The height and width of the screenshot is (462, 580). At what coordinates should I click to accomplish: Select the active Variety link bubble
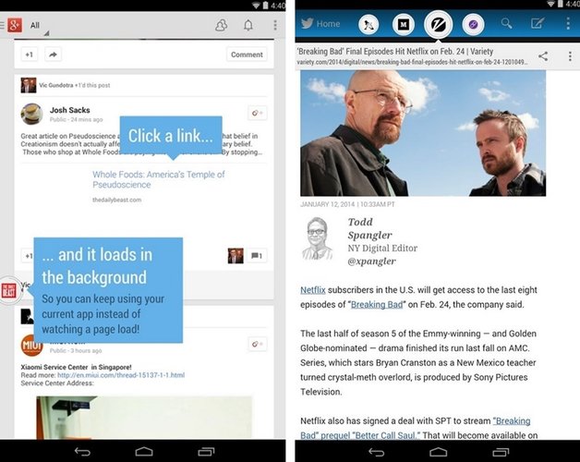coord(439,25)
